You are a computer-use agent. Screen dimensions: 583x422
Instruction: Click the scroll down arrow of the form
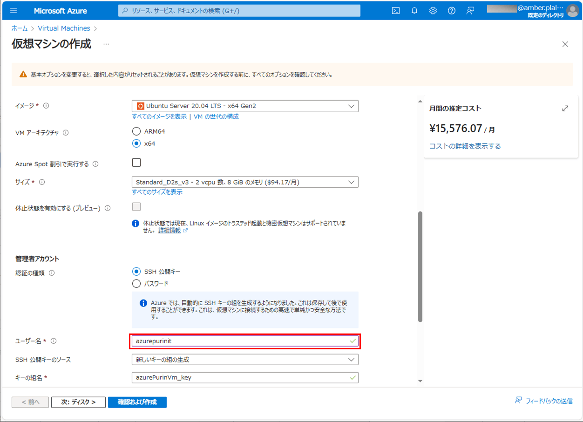click(x=420, y=381)
